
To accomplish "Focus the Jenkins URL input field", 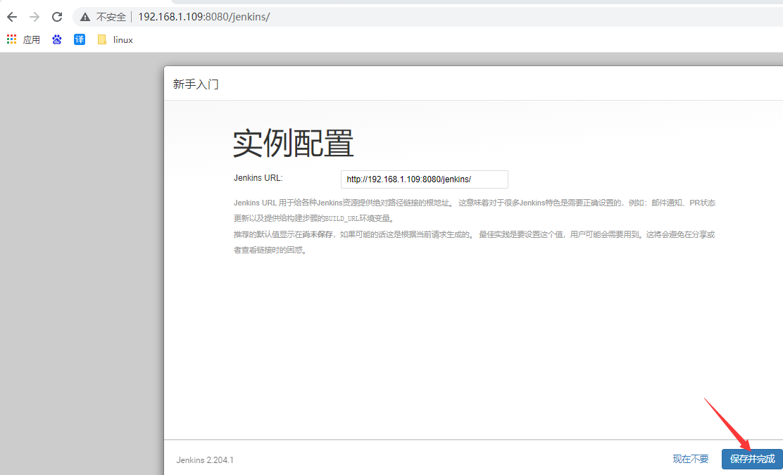I will coord(425,179).
